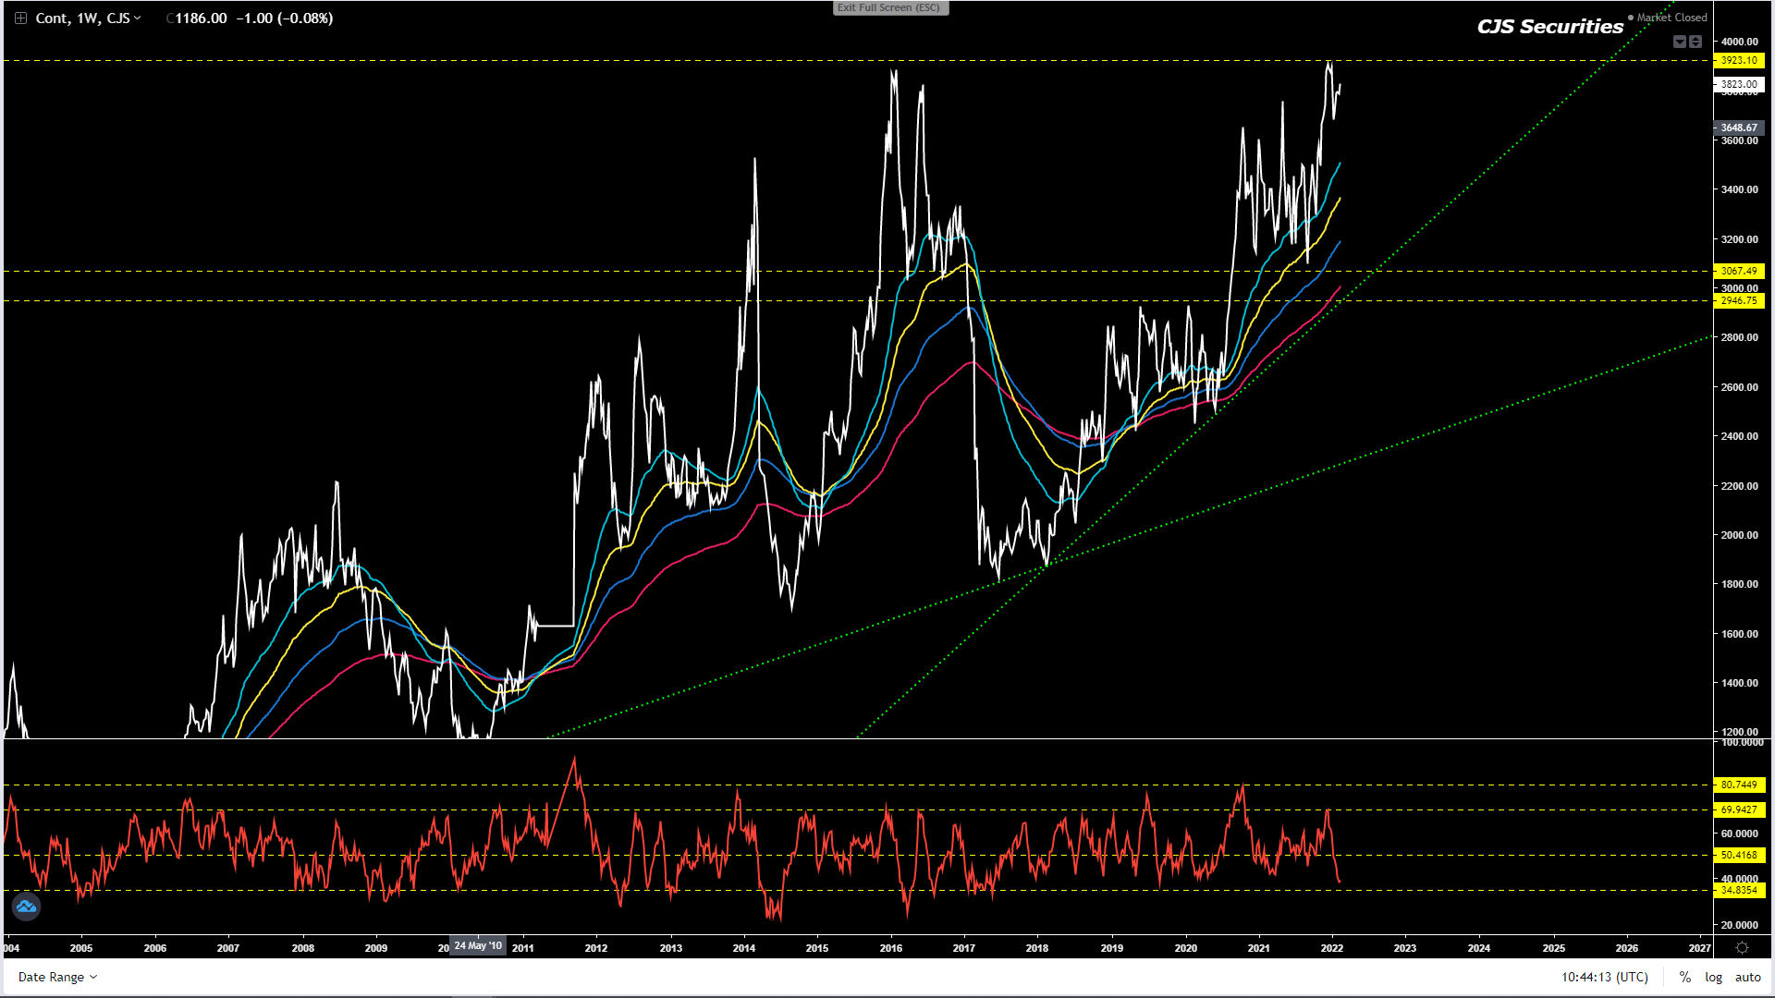Click the Exit Full Screen (ESC) button
The image size is (1775, 998).
(x=889, y=7)
